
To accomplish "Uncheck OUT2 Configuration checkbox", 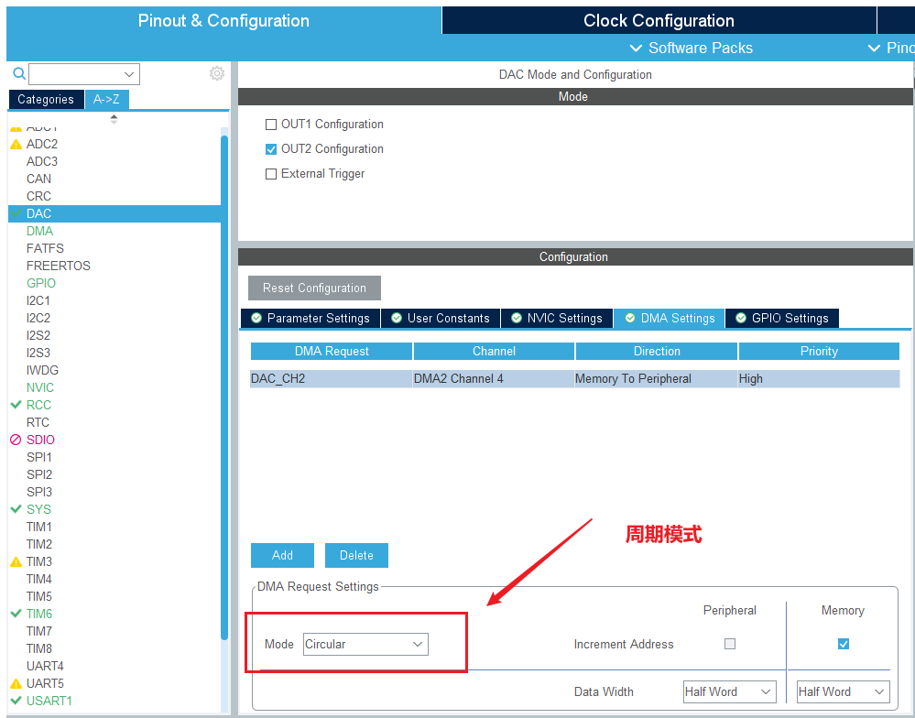I will (271, 149).
